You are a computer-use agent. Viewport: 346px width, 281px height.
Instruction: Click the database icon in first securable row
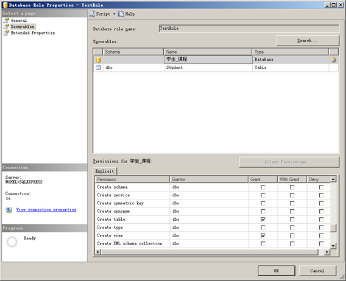click(98, 60)
